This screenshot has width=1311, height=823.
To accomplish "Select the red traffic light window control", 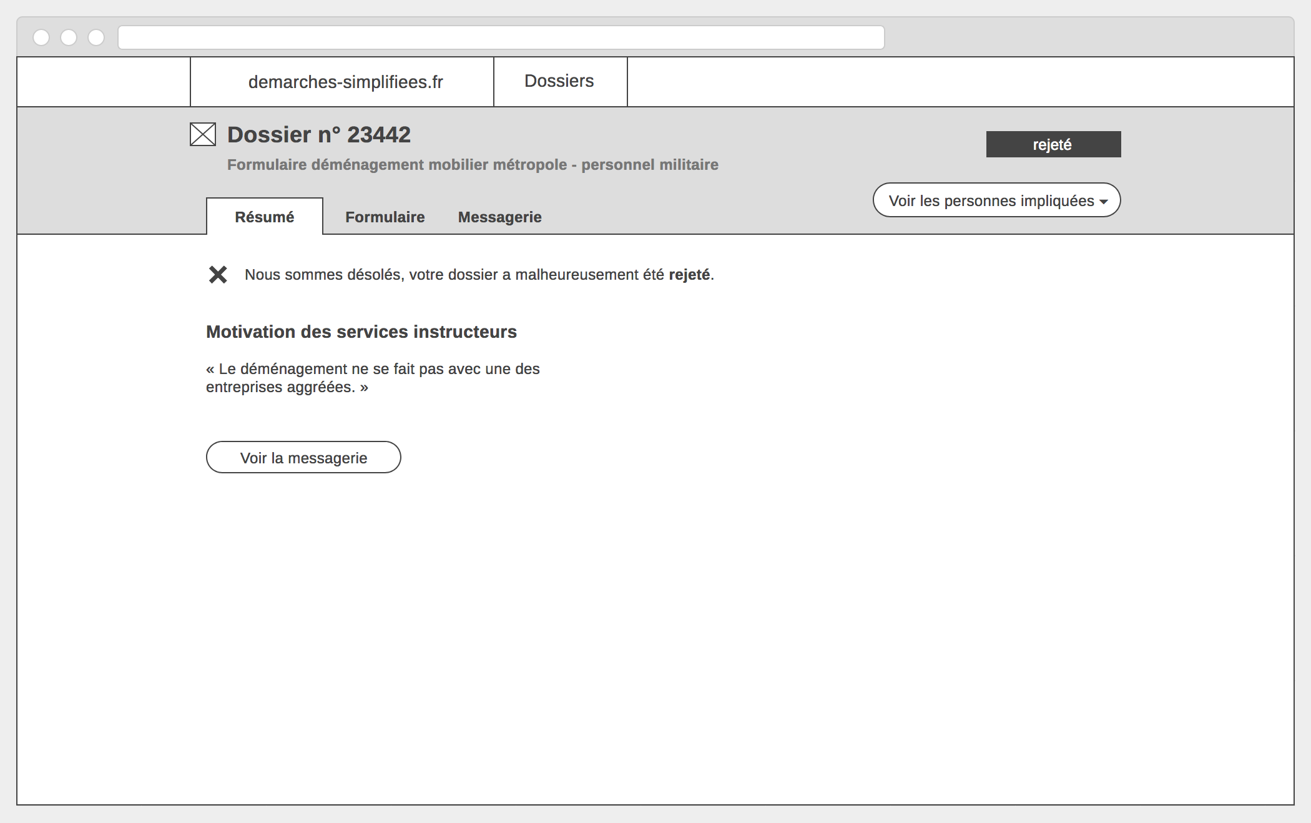I will coord(42,38).
